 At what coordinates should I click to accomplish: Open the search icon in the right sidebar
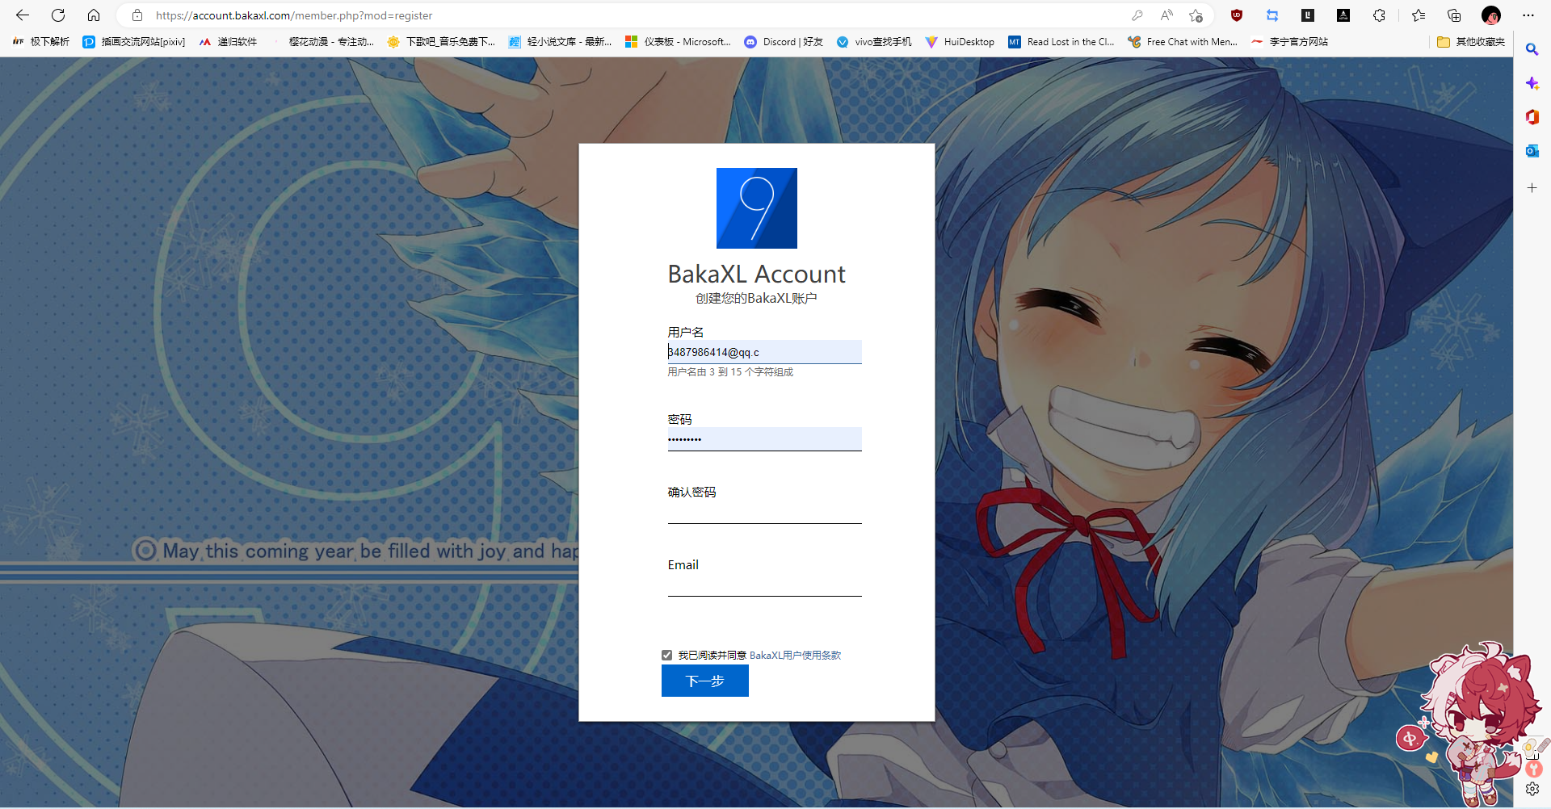point(1532,49)
